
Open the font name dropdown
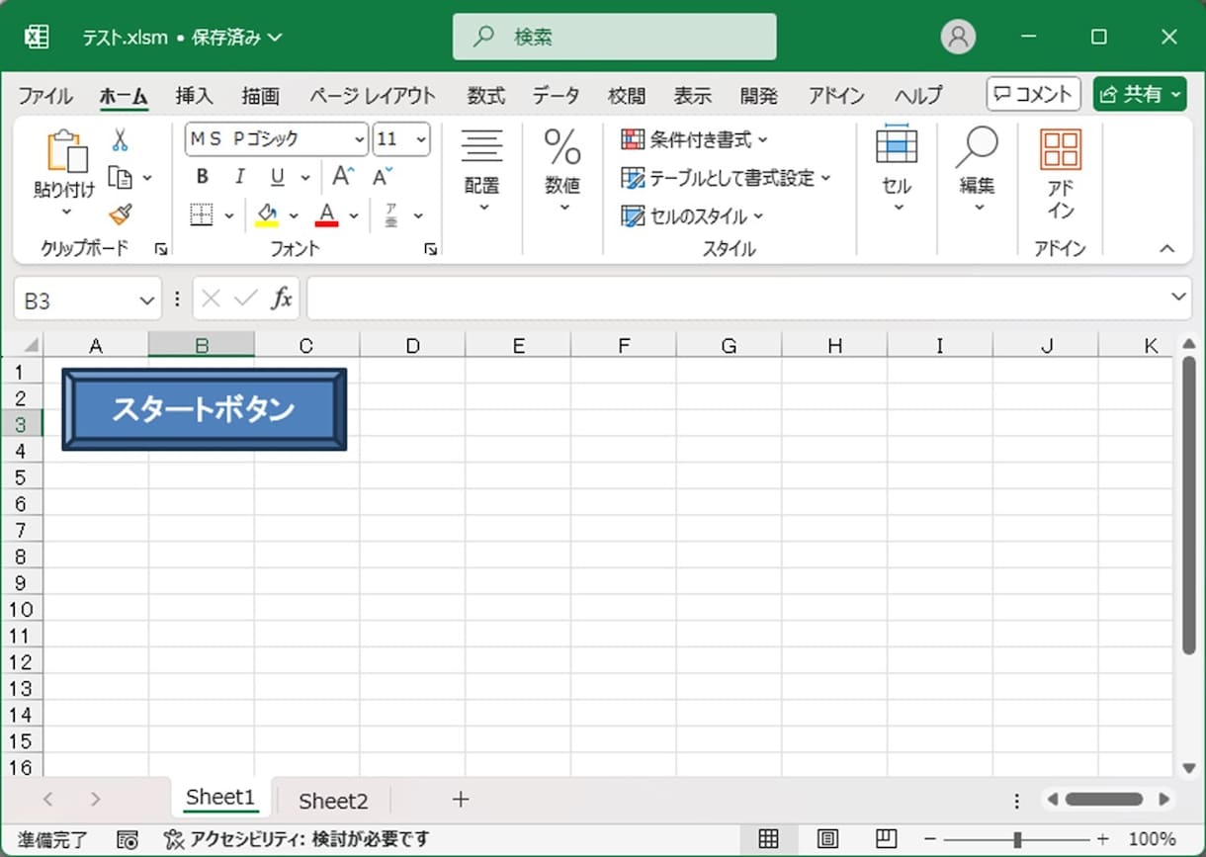358,139
